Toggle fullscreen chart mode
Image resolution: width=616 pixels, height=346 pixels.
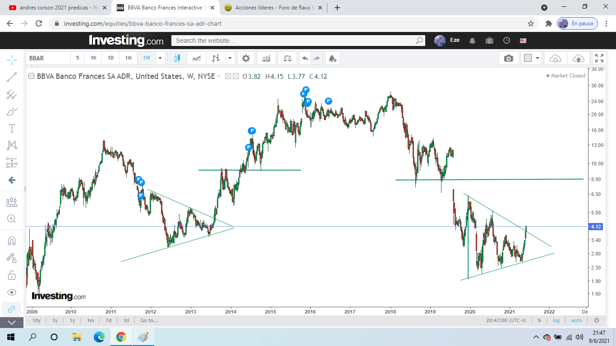(599, 58)
